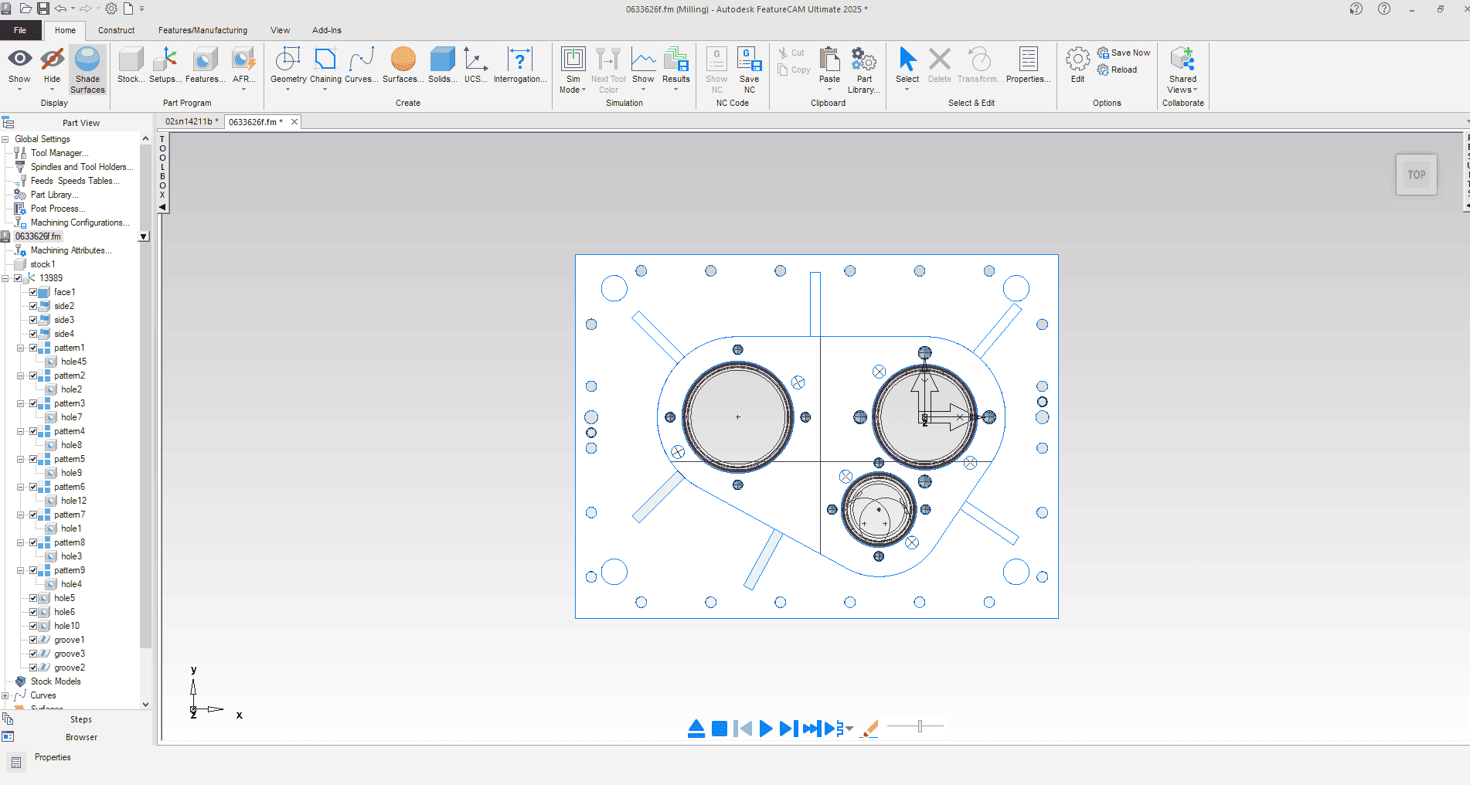Adjust the simulation speed slider
The width and height of the screenshot is (1470, 785).
tap(920, 726)
